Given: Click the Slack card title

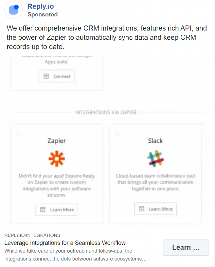Looking at the screenshot, I should point(155,141).
